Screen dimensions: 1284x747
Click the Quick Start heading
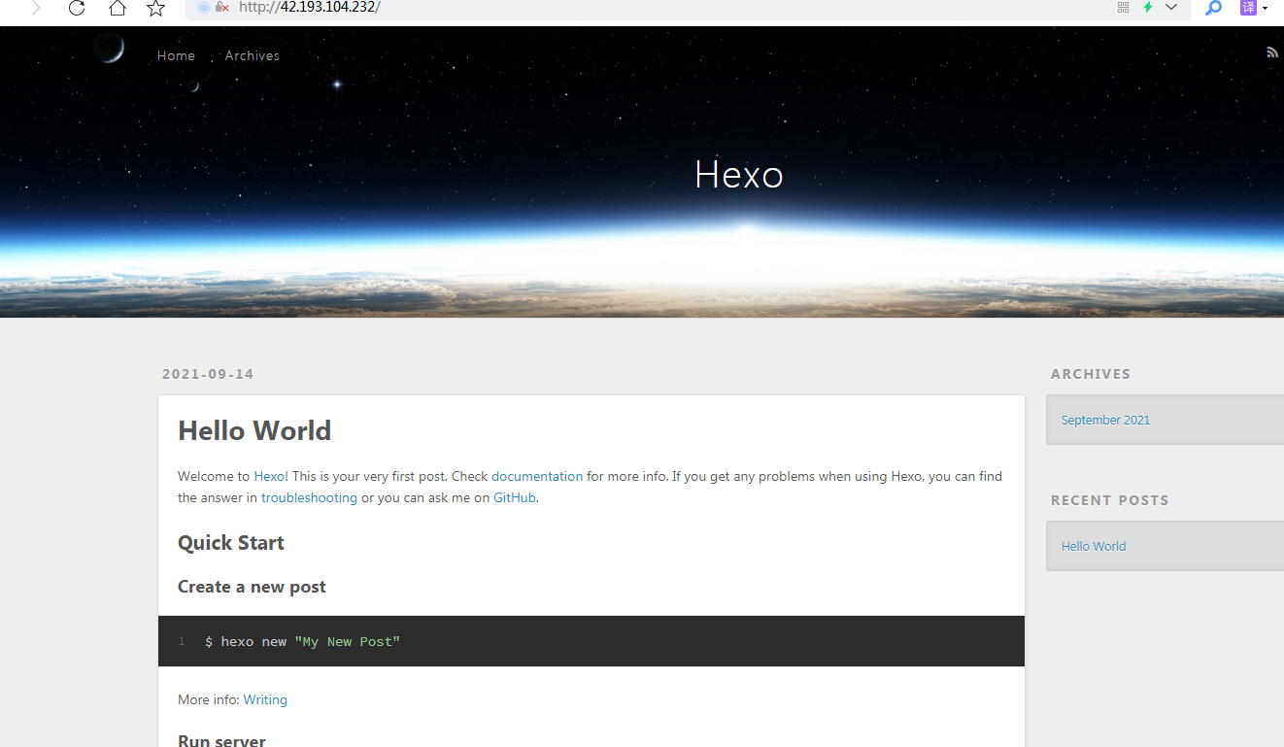pos(231,543)
